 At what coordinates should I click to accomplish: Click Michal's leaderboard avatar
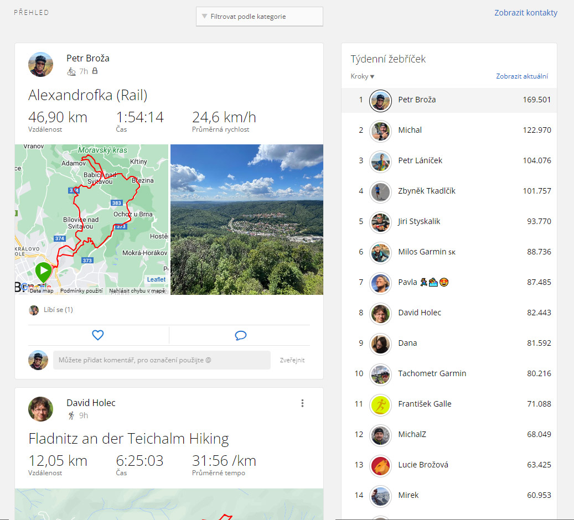pyautogui.click(x=380, y=131)
